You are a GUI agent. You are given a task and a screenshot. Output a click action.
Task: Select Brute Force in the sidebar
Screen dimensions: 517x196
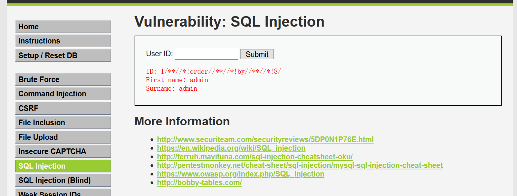coord(63,79)
